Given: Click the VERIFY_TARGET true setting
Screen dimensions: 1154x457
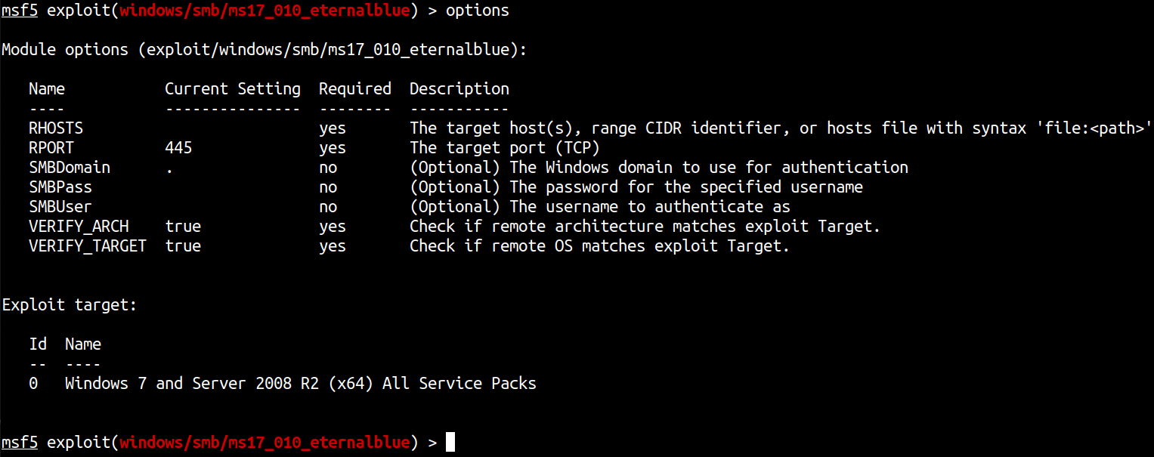Looking at the screenshot, I should pyautogui.click(x=183, y=246).
